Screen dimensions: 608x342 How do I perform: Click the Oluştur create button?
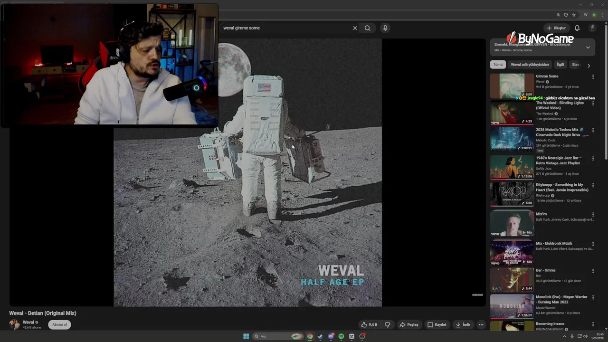pos(556,28)
